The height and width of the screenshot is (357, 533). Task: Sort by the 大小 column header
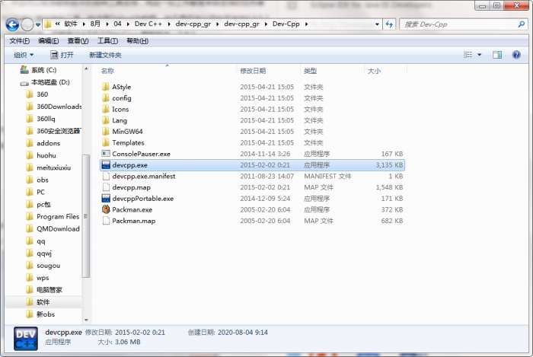374,71
